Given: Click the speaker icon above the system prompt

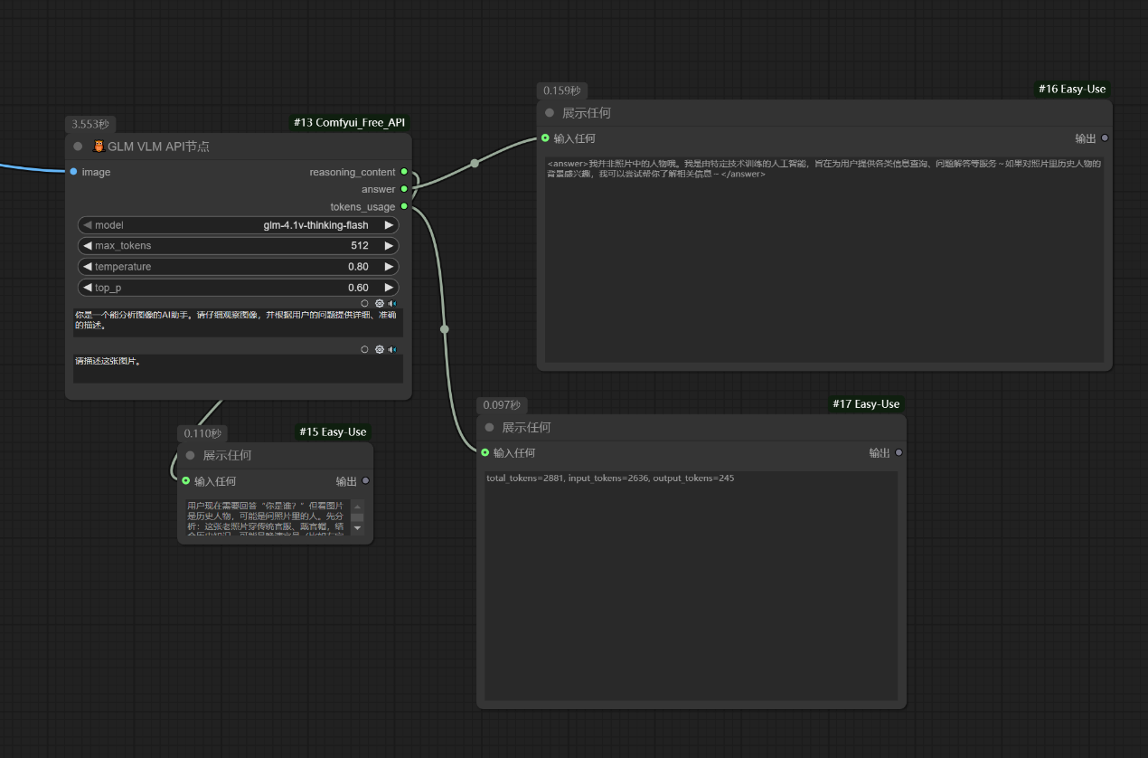Looking at the screenshot, I should tap(392, 304).
